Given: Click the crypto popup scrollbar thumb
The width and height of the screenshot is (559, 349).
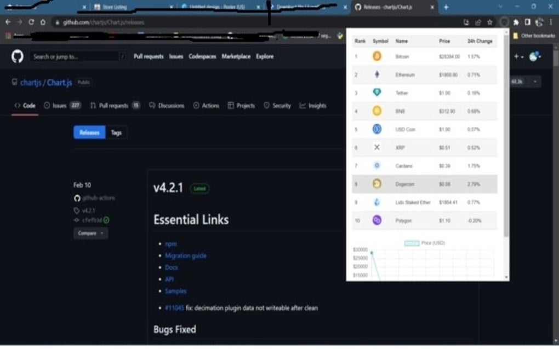Looking at the screenshot, I should click(506, 135).
